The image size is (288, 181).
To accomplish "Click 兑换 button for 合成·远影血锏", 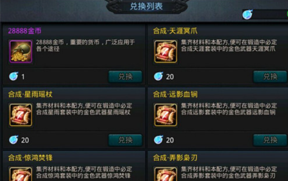I will (x=270, y=140).
